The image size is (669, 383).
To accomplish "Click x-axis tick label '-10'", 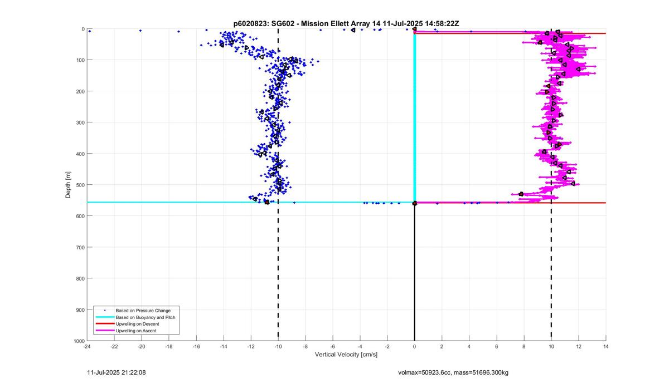I will click(x=278, y=346).
